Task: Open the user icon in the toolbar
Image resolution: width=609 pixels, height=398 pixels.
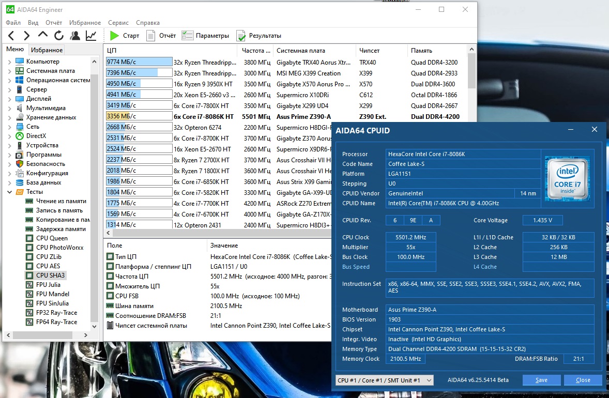Action: click(x=75, y=36)
